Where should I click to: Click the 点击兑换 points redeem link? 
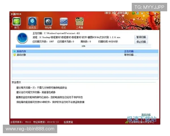123,13
